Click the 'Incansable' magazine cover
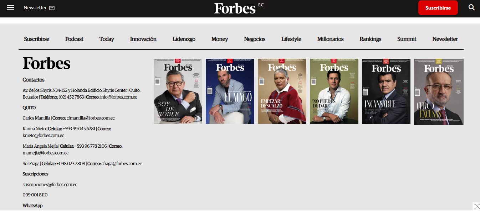The image size is (480, 211). (x=386, y=91)
